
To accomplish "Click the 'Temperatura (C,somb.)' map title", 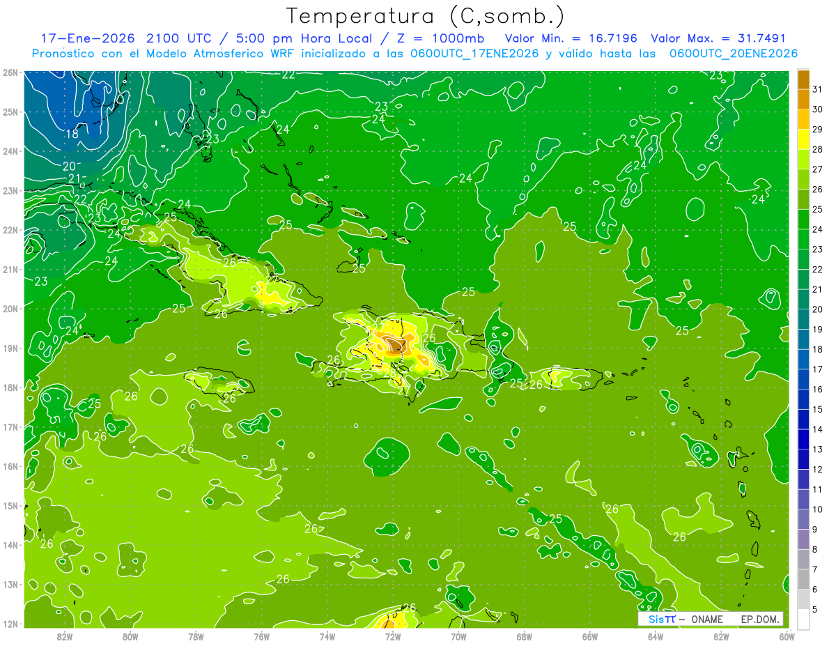I will 426,16.
